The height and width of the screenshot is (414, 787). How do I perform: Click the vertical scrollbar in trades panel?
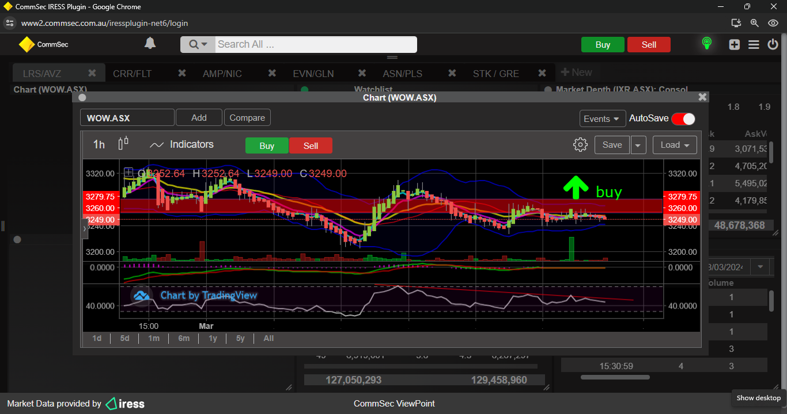771,301
